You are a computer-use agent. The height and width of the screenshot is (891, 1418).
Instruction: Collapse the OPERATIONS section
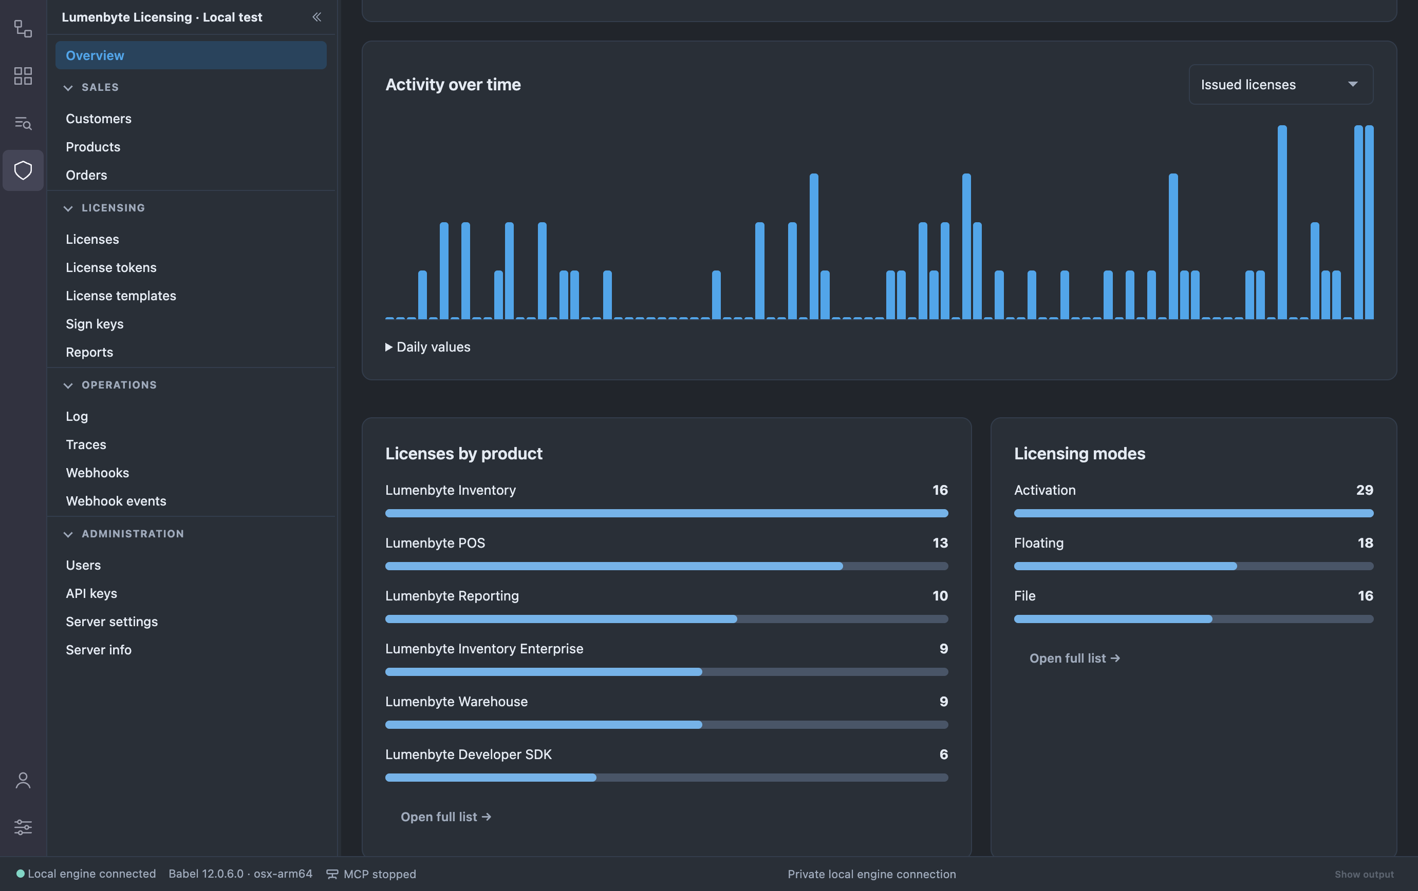[x=68, y=385]
